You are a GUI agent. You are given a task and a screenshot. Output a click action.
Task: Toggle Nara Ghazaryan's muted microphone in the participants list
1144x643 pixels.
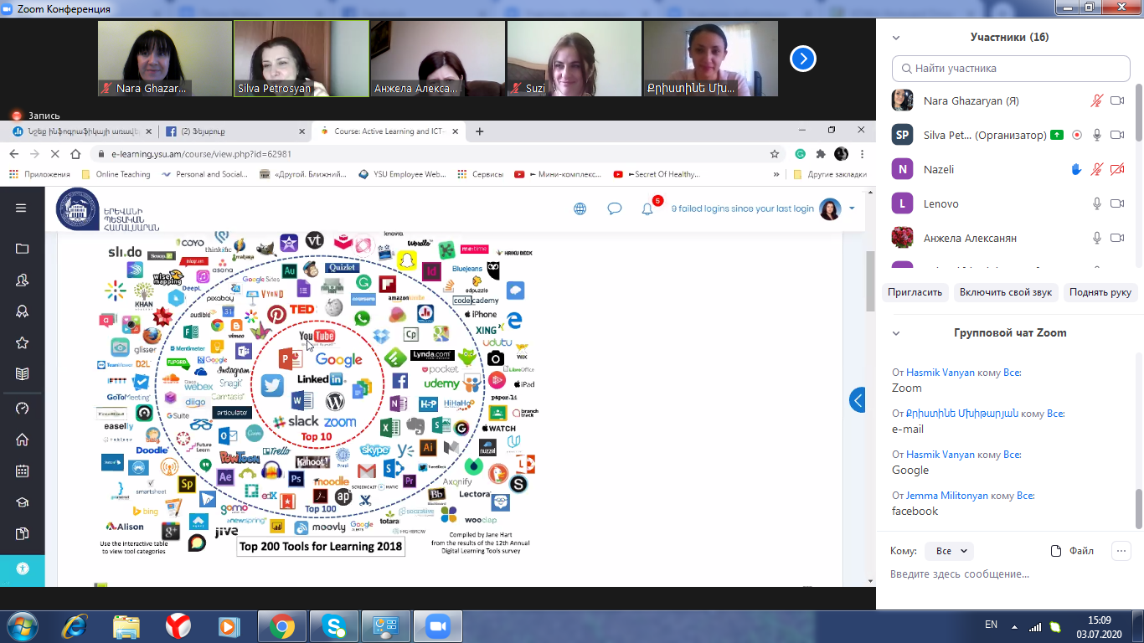click(x=1096, y=100)
